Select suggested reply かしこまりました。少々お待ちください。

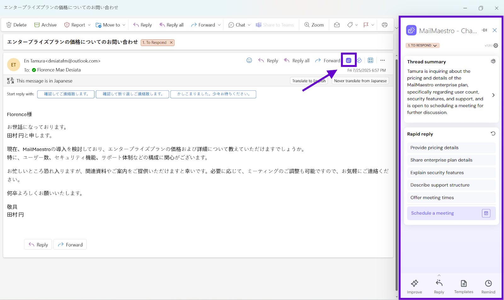(x=213, y=94)
